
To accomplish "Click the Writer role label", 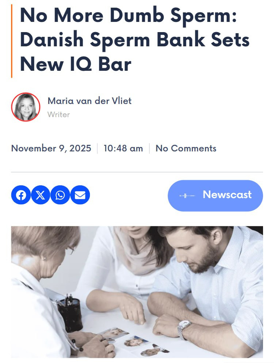I will point(59,115).
